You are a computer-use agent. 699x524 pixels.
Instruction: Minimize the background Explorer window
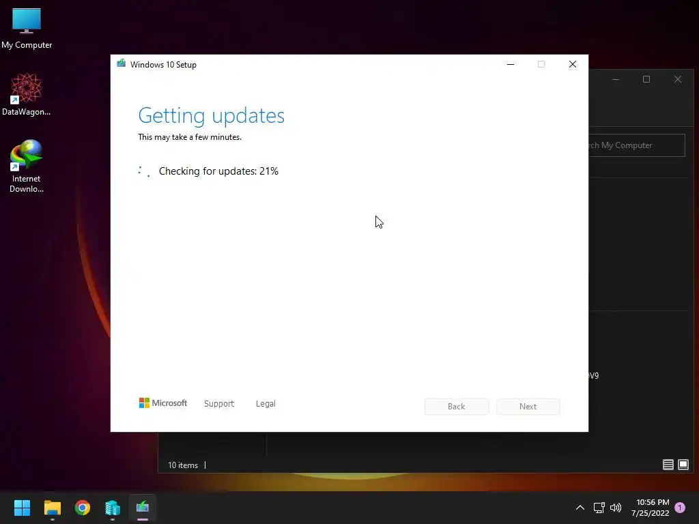616,79
